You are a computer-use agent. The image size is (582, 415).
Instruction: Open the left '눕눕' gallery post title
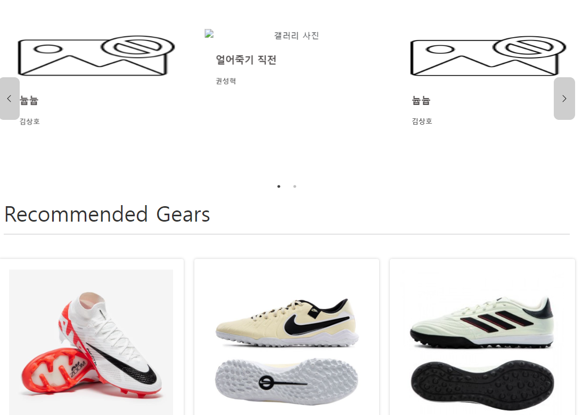pyautogui.click(x=29, y=100)
